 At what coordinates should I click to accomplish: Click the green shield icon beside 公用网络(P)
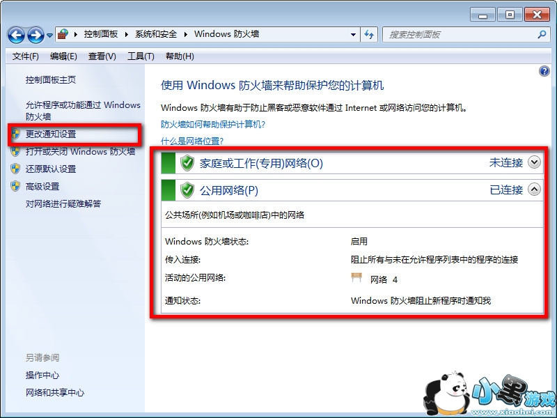(187, 190)
